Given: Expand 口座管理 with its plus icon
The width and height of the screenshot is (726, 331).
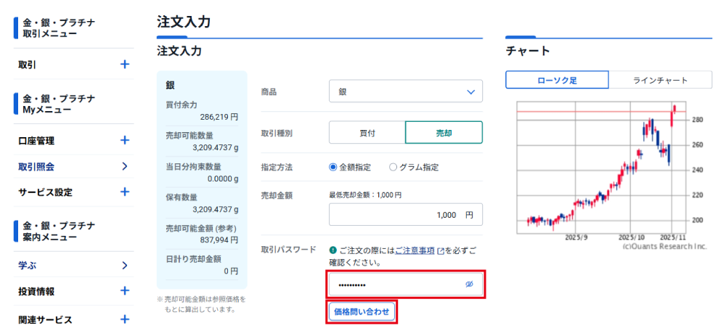Looking at the screenshot, I should click(124, 140).
